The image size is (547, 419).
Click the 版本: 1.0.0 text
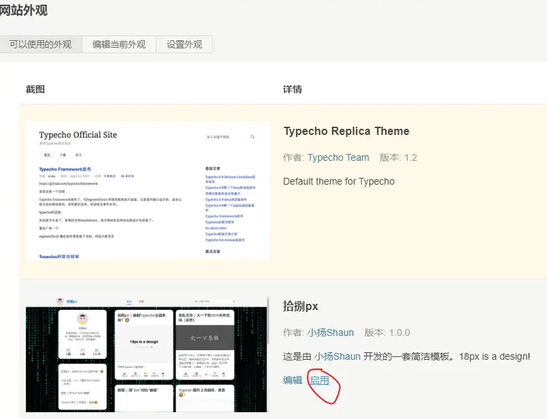(387, 332)
